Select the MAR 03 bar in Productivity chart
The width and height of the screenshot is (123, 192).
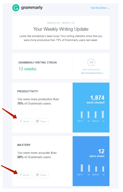pos(96,115)
